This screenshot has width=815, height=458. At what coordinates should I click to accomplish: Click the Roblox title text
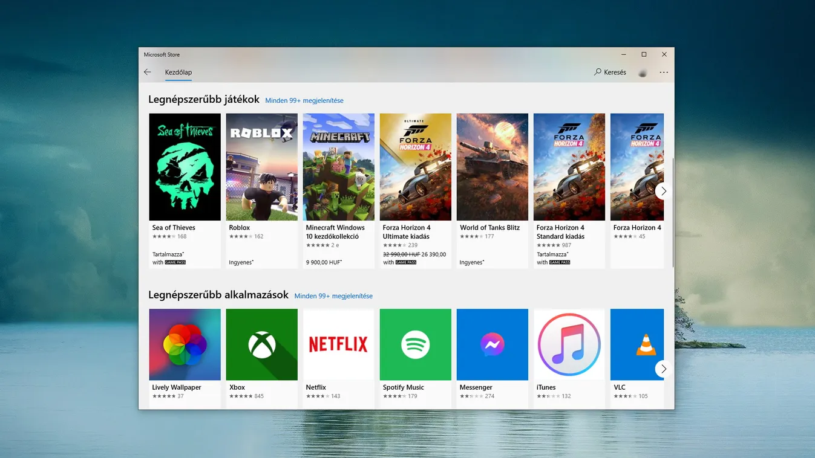[240, 228]
